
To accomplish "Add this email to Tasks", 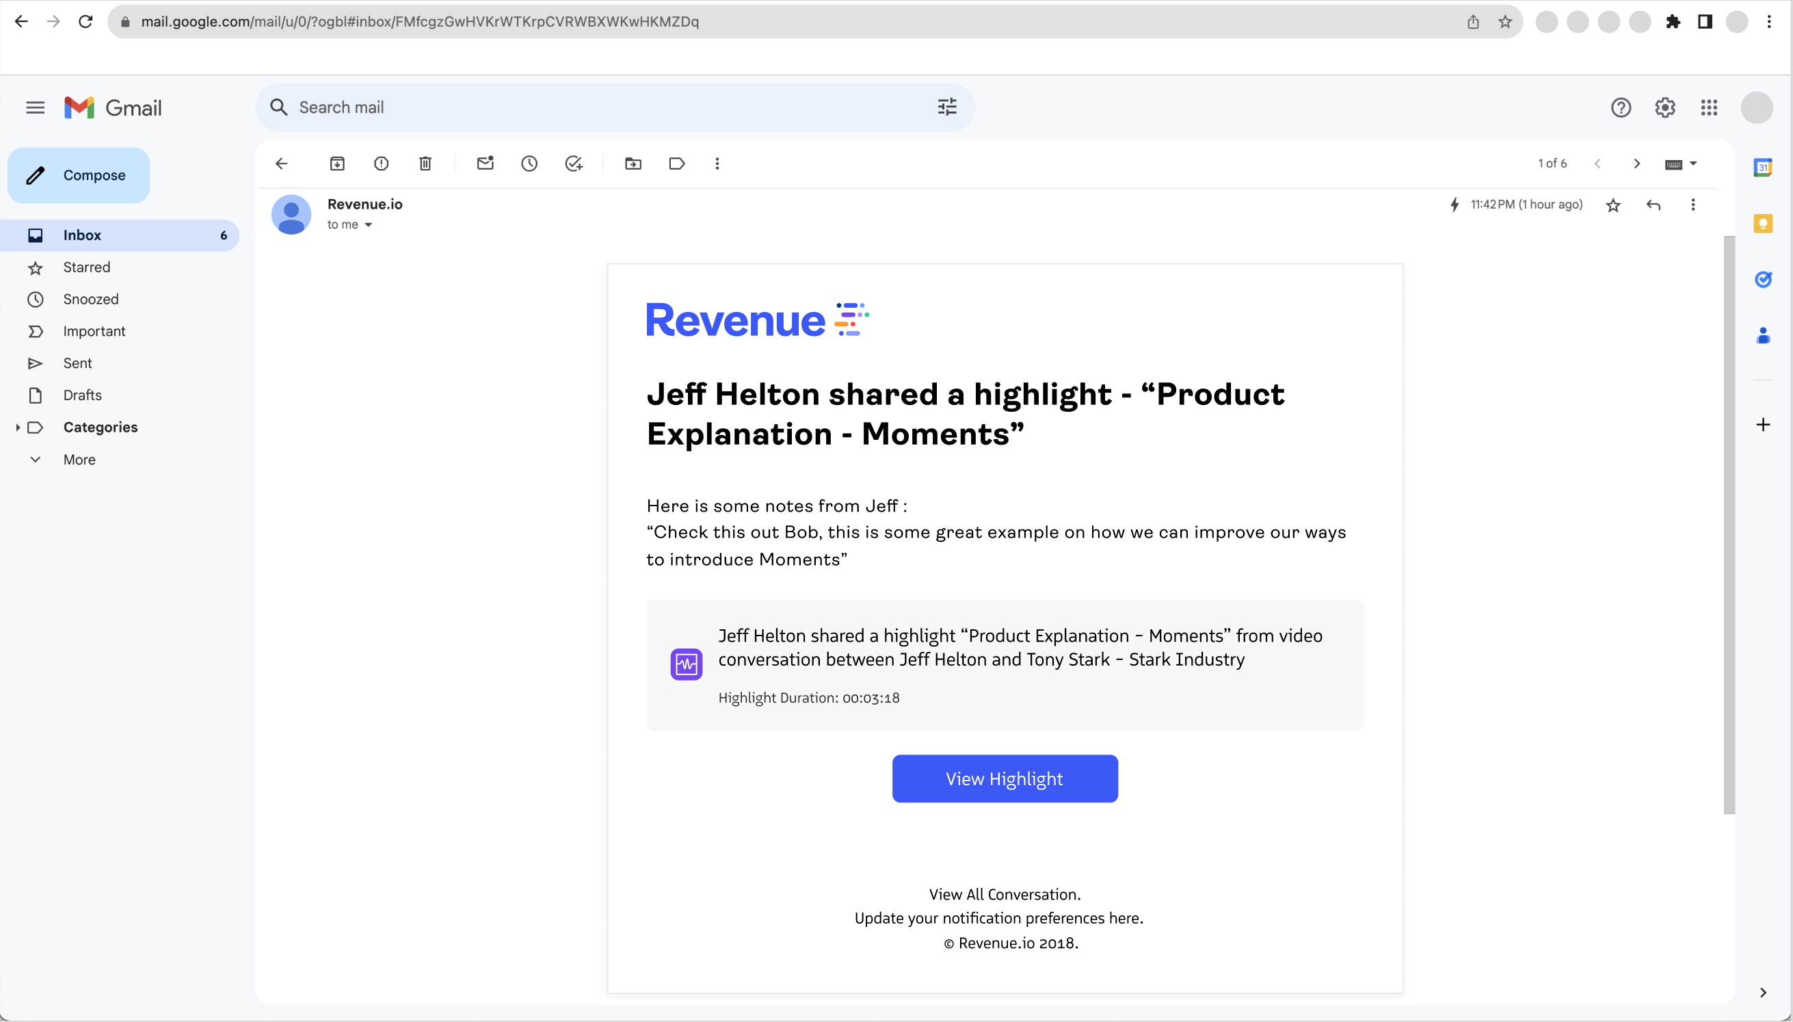I will (574, 163).
